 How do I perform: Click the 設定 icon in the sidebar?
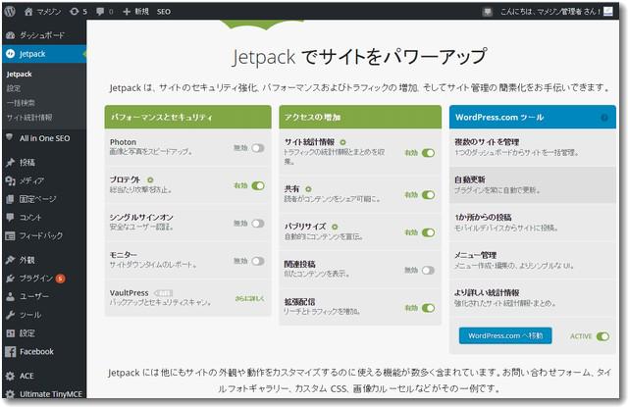point(11,333)
